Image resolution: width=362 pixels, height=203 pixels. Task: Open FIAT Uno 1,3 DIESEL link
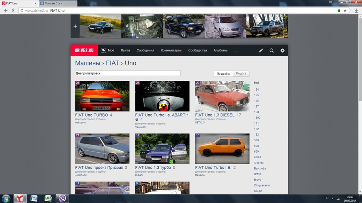215,115
